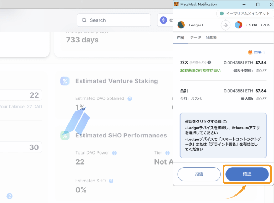Click the Ledger 1 account avatar
Viewport: 274px width, 203px height.
[181, 25]
